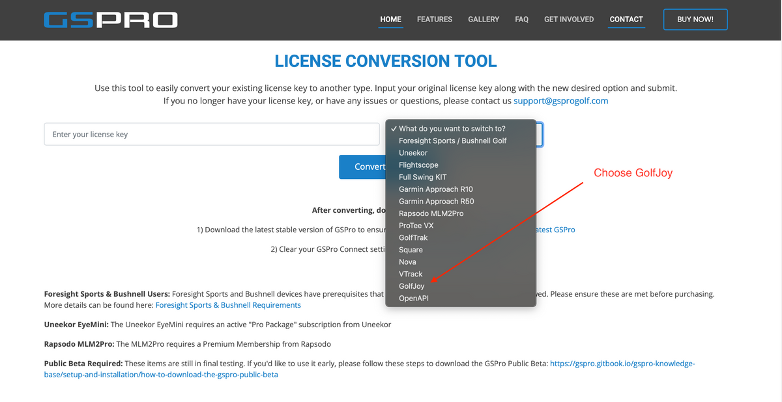Select Uneekor from the dropdown list
Screen dimensions: 782x402
[461, 153]
